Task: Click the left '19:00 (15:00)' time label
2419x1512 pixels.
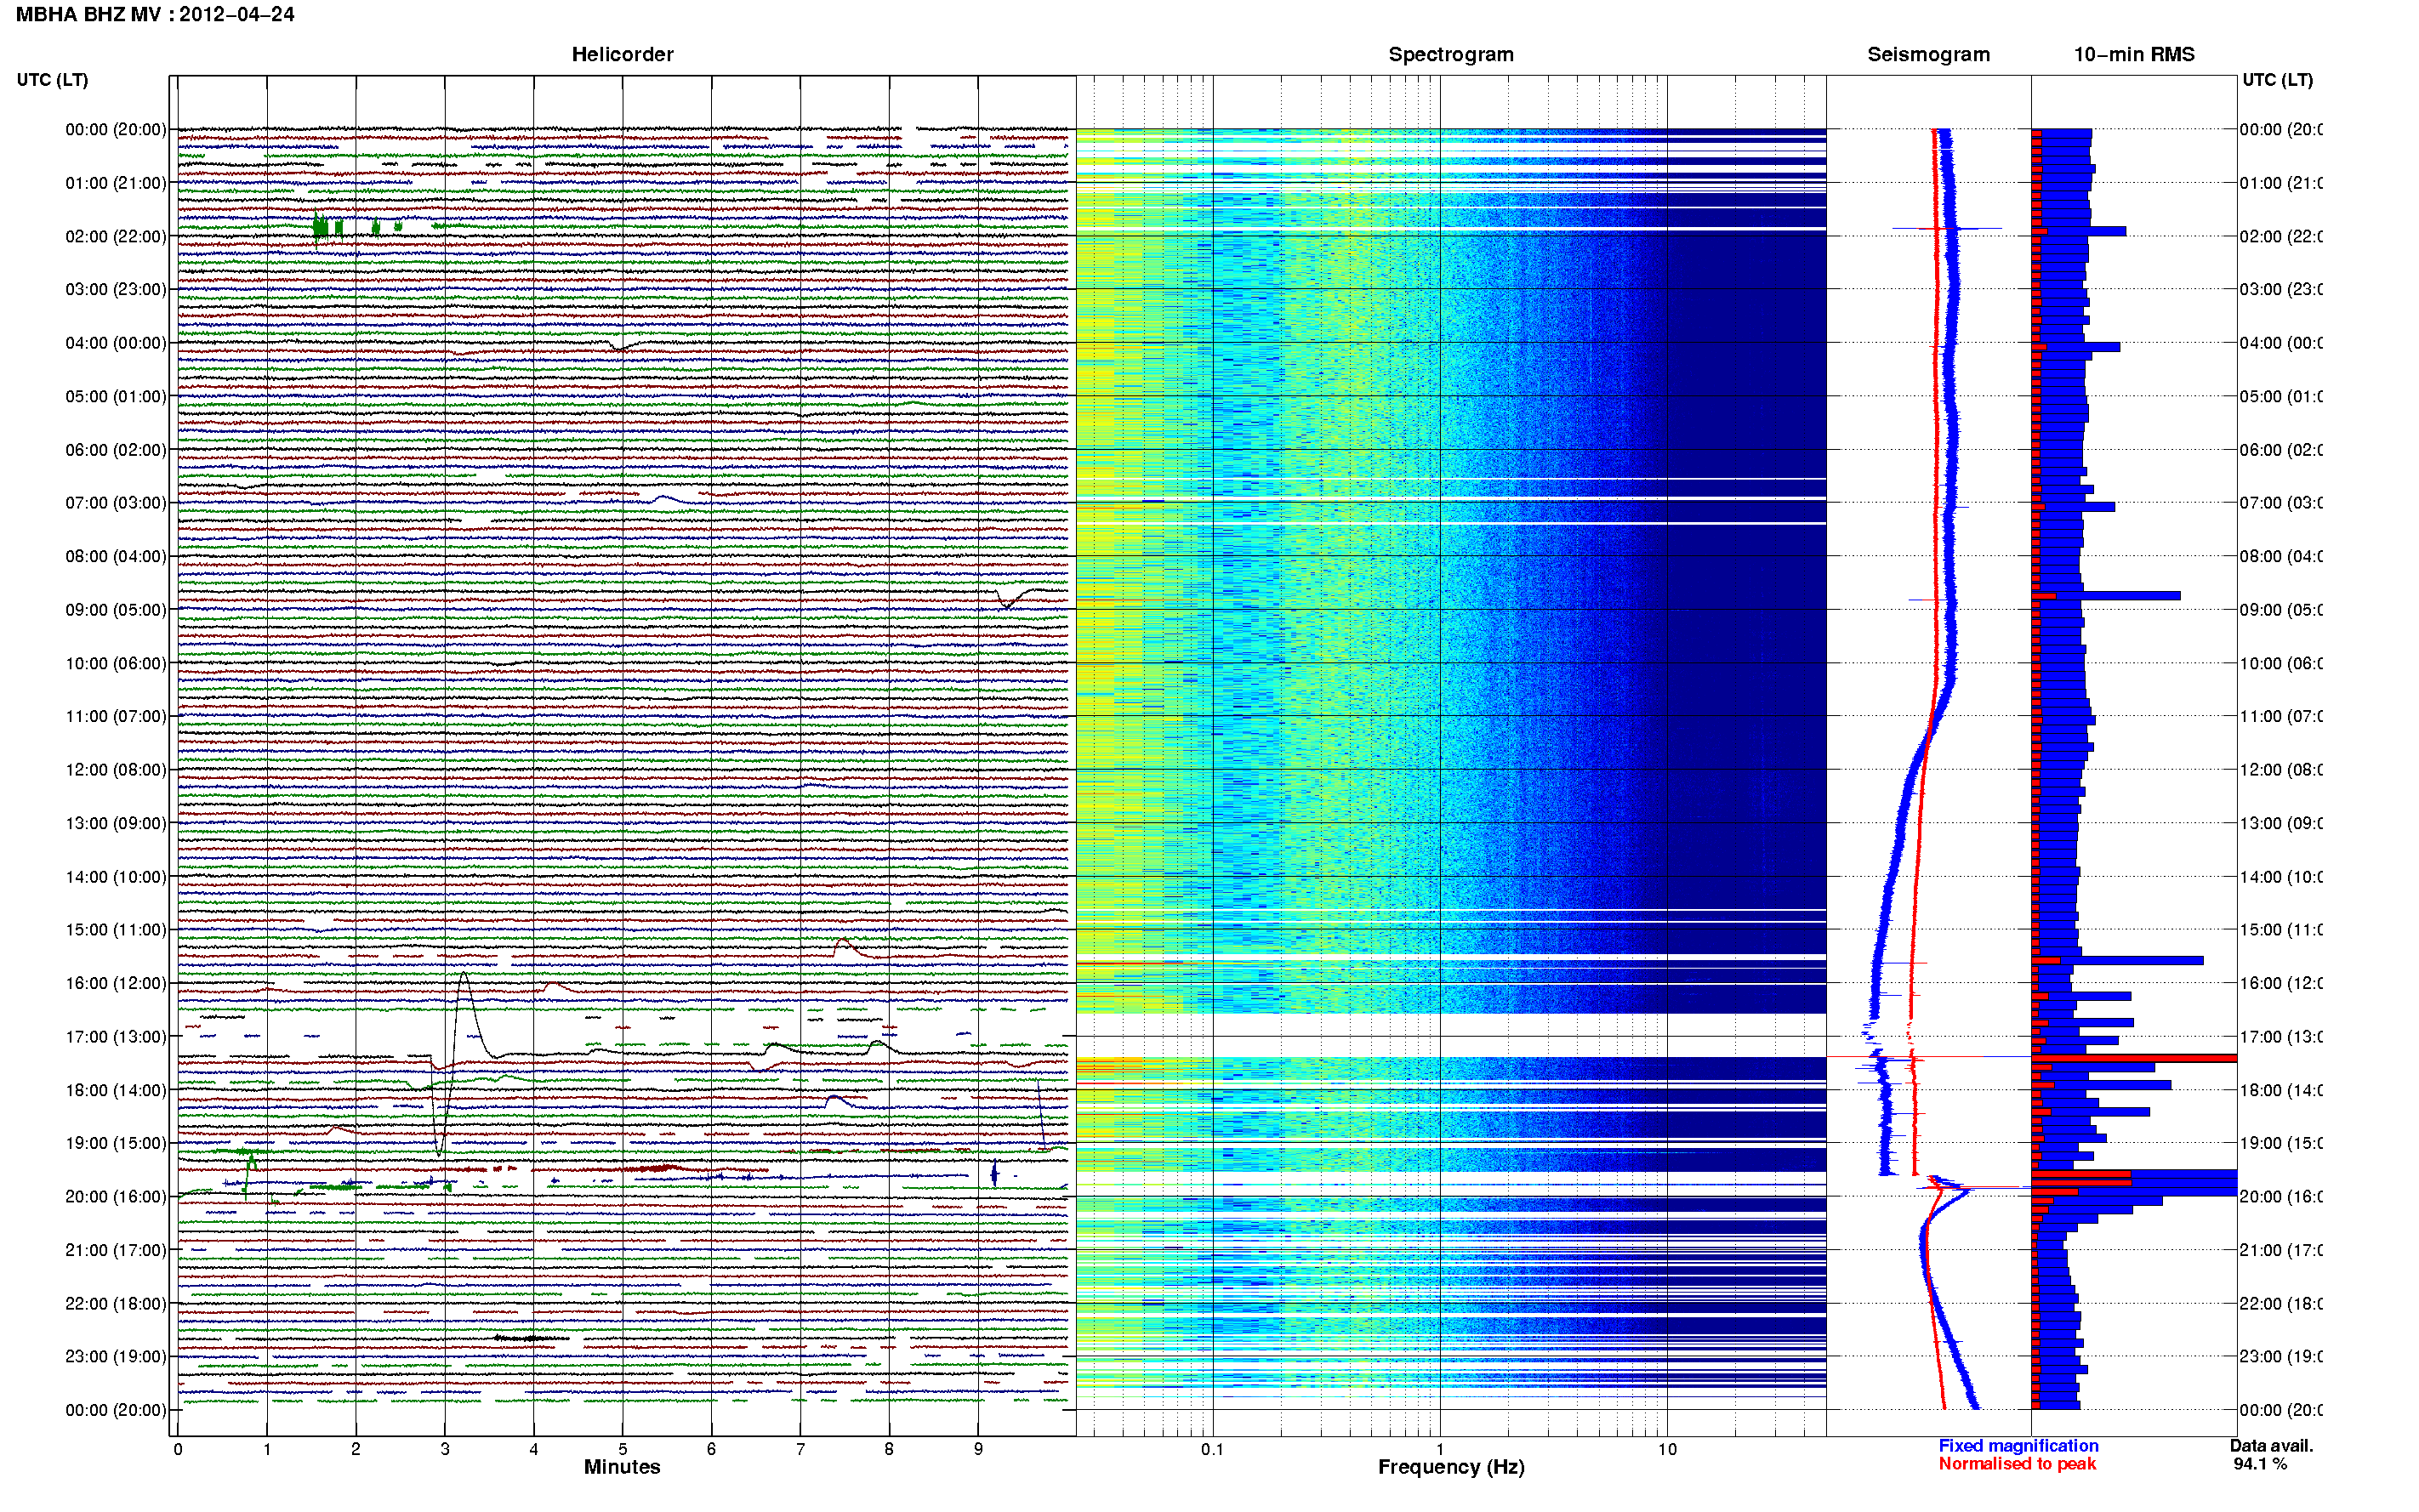Action: (x=116, y=1143)
